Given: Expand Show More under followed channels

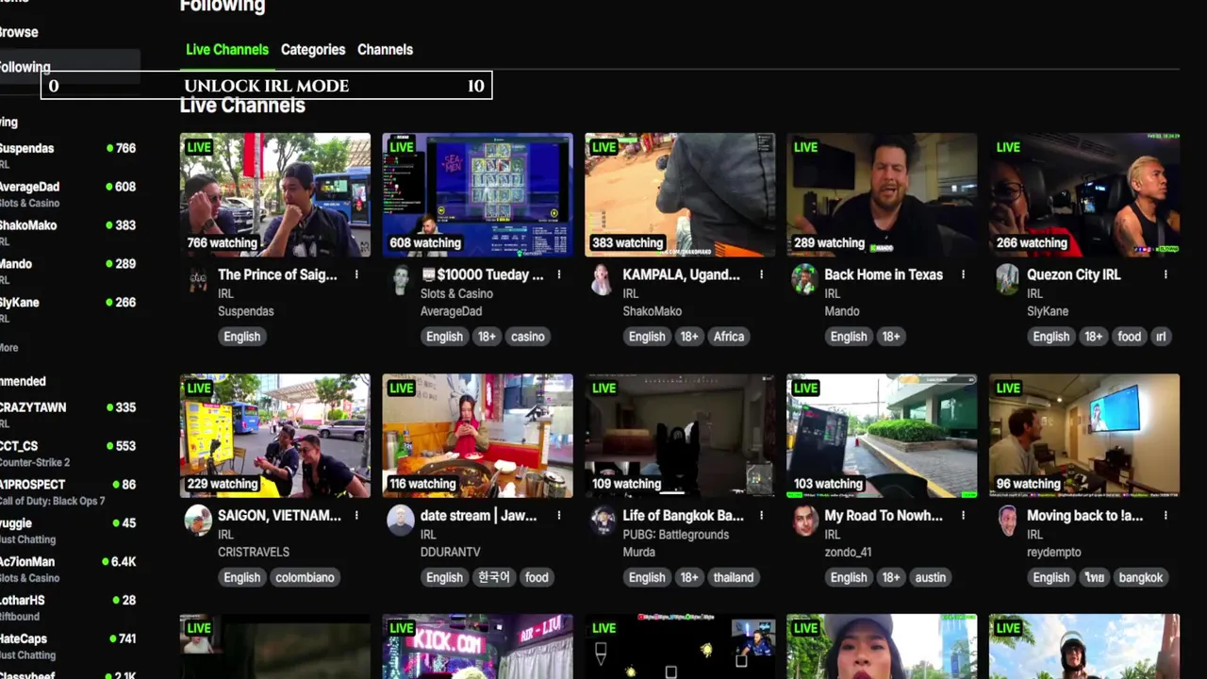Looking at the screenshot, I should pyautogui.click(x=9, y=348).
